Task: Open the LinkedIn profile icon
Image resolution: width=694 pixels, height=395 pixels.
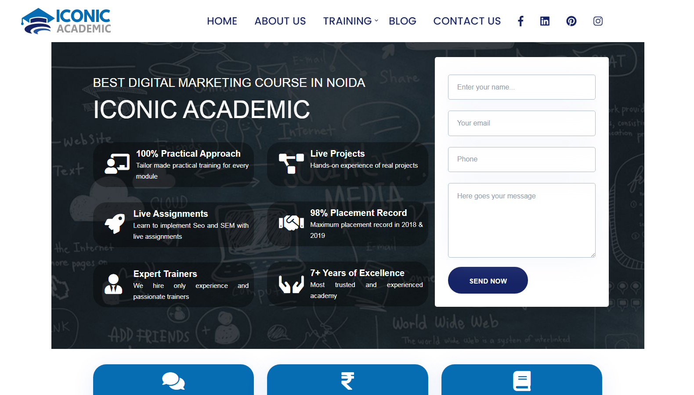Action: coord(545,21)
